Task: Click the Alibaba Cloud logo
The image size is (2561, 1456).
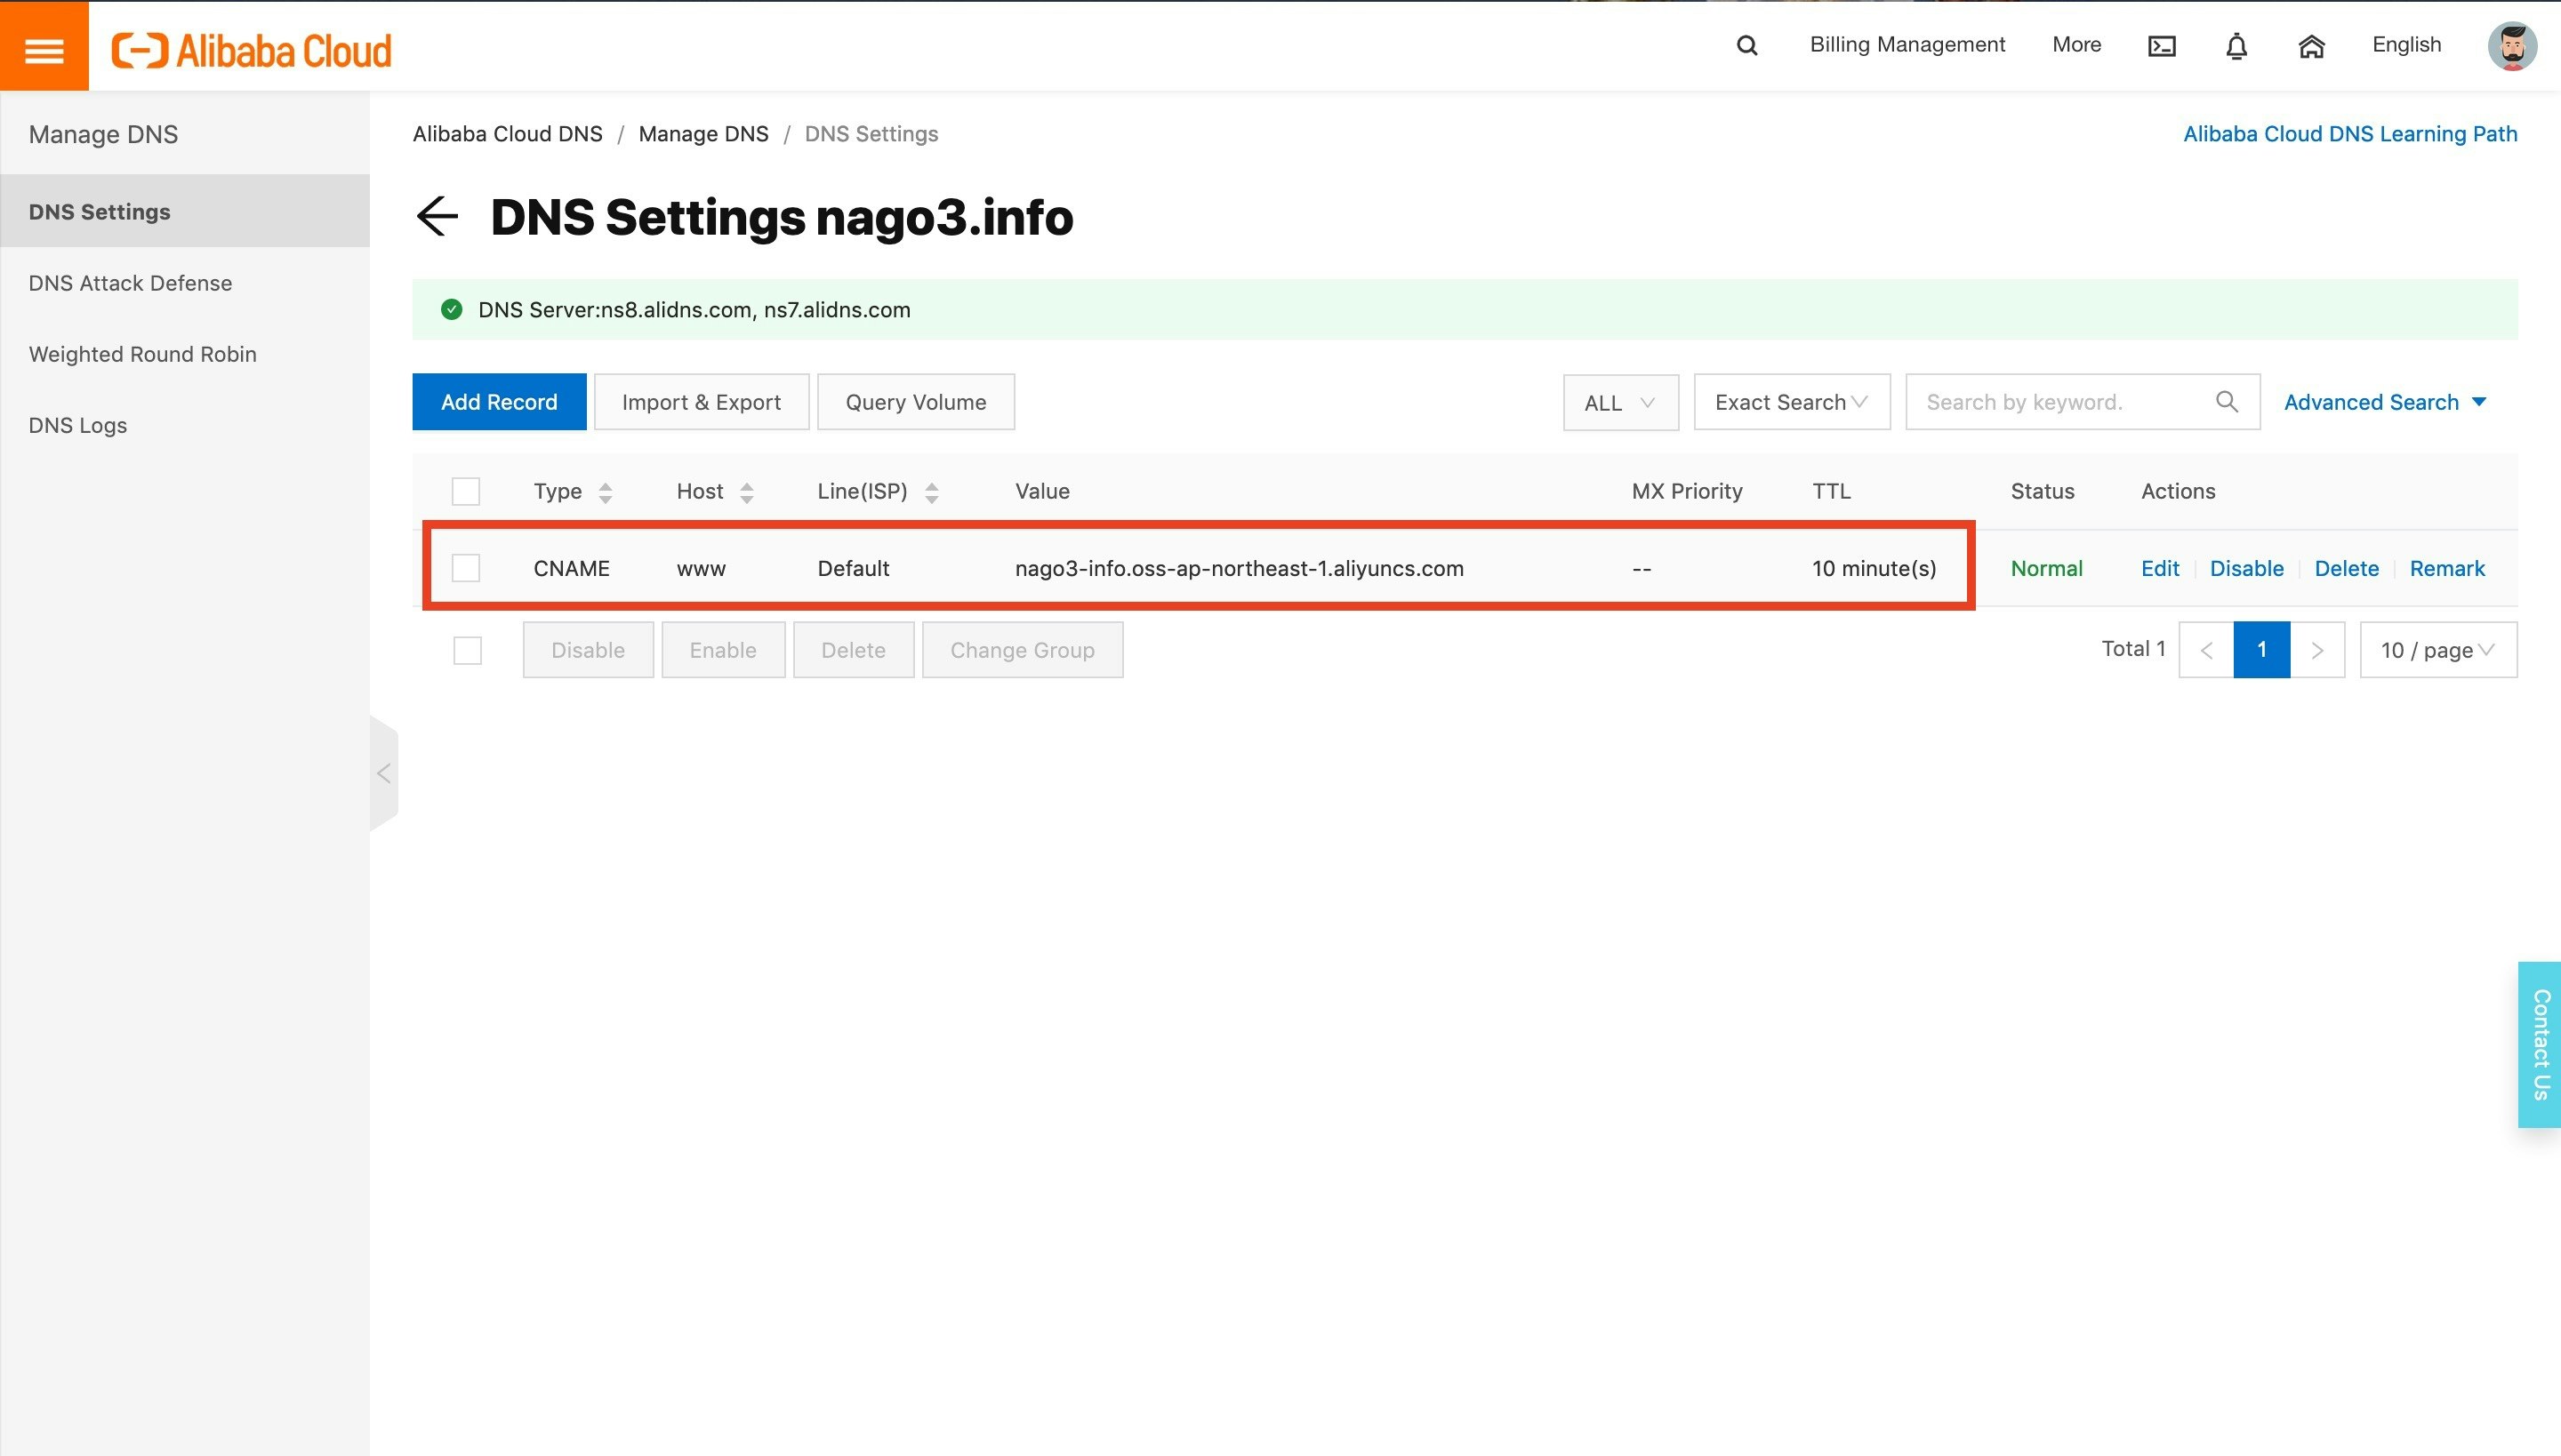Action: [251, 50]
